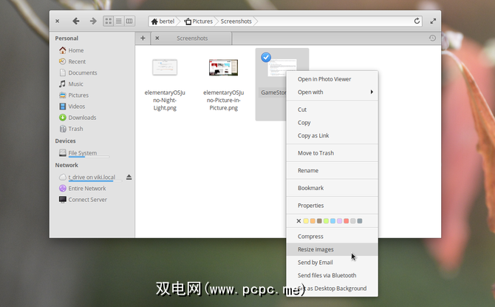This screenshot has width=495, height=307.
Task: Collapse the Personal section header
Action: 66,38
